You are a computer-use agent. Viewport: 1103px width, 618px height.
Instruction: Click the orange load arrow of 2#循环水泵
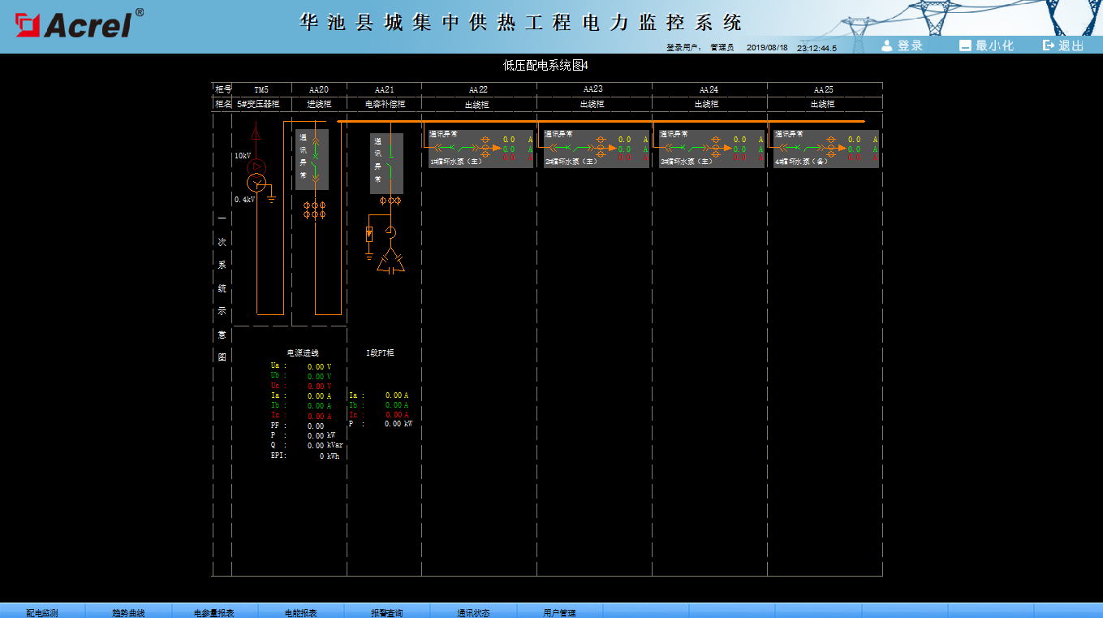pyautogui.click(x=612, y=149)
